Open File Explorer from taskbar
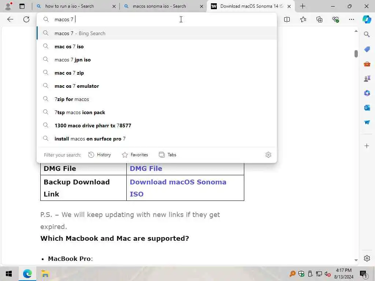The width and height of the screenshot is (375, 281). click(x=45, y=274)
